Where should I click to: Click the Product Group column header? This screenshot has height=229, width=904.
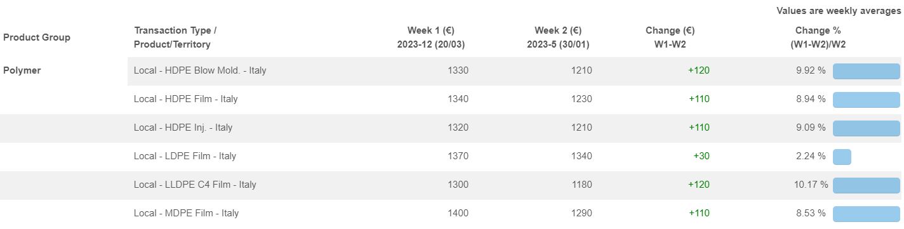pyautogui.click(x=37, y=37)
